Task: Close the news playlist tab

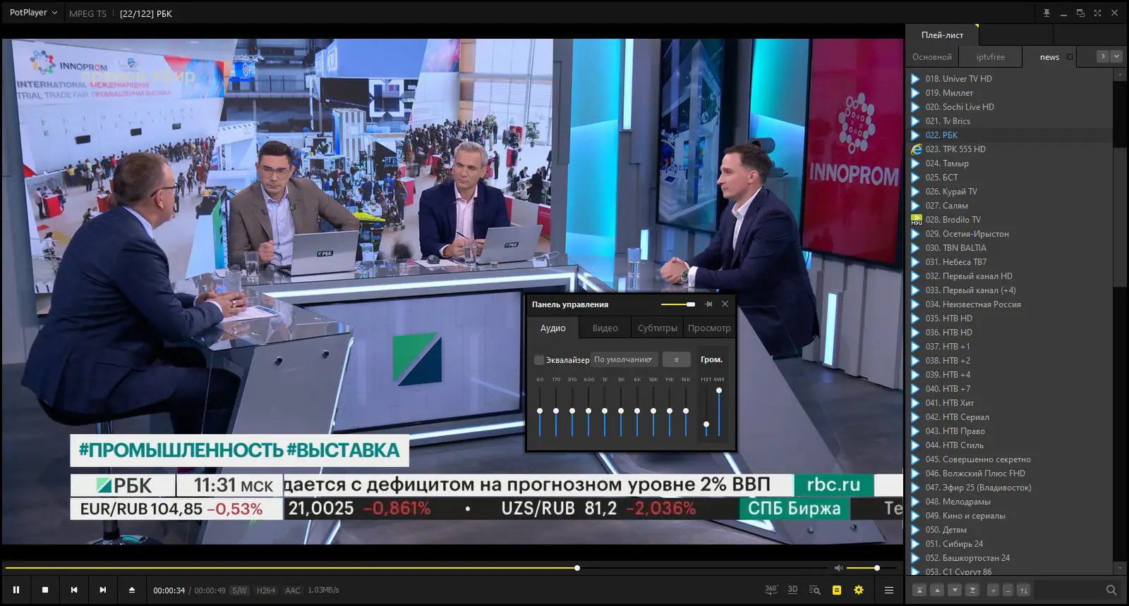Action: [1070, 57]
